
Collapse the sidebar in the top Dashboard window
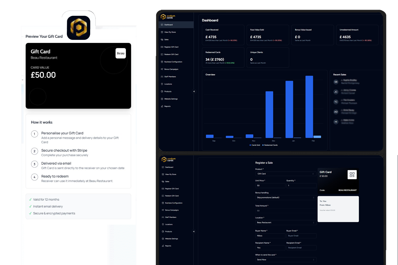click(x=194, y=91)
